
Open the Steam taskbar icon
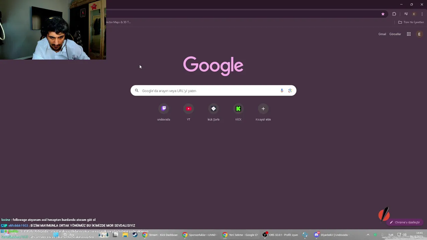point(135,235)
